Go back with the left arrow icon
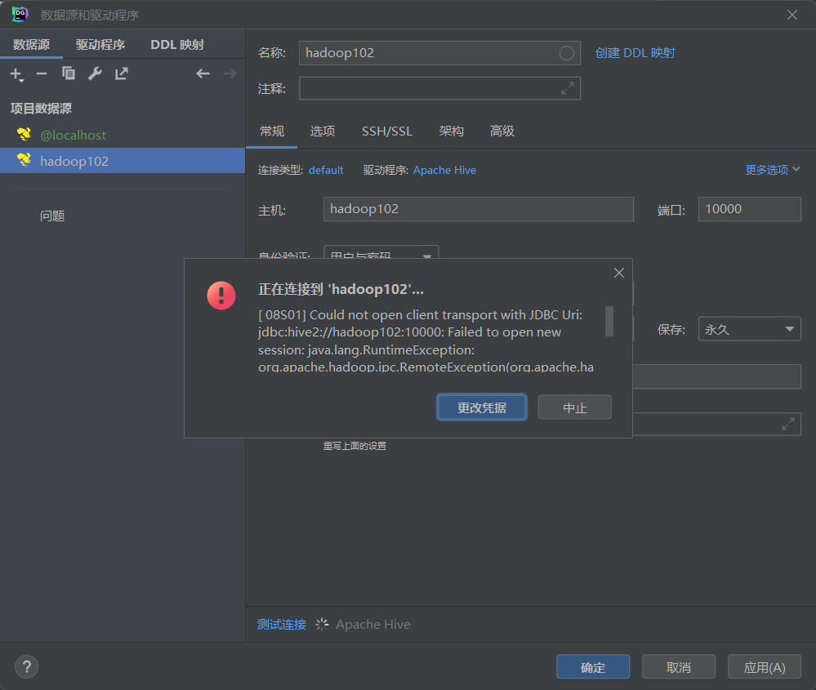Viewport: 816px width, 690px height. click(x=203, y=73)
